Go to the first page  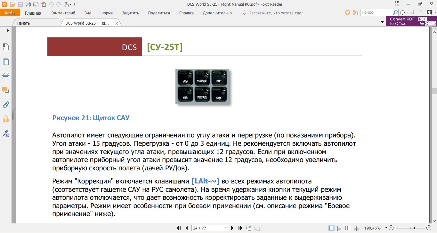tap(179, 228)
